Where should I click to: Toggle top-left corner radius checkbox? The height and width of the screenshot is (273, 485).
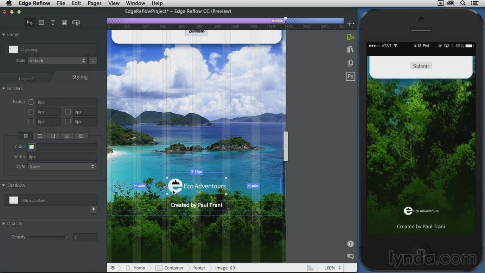tap(31, 112)
